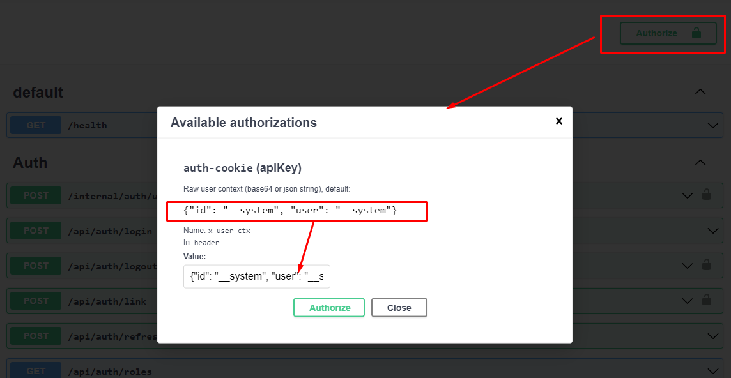Click the GET badge for /api/auth/roles
The height and width of the screenshot is (378, 731).
pos(36,371)
